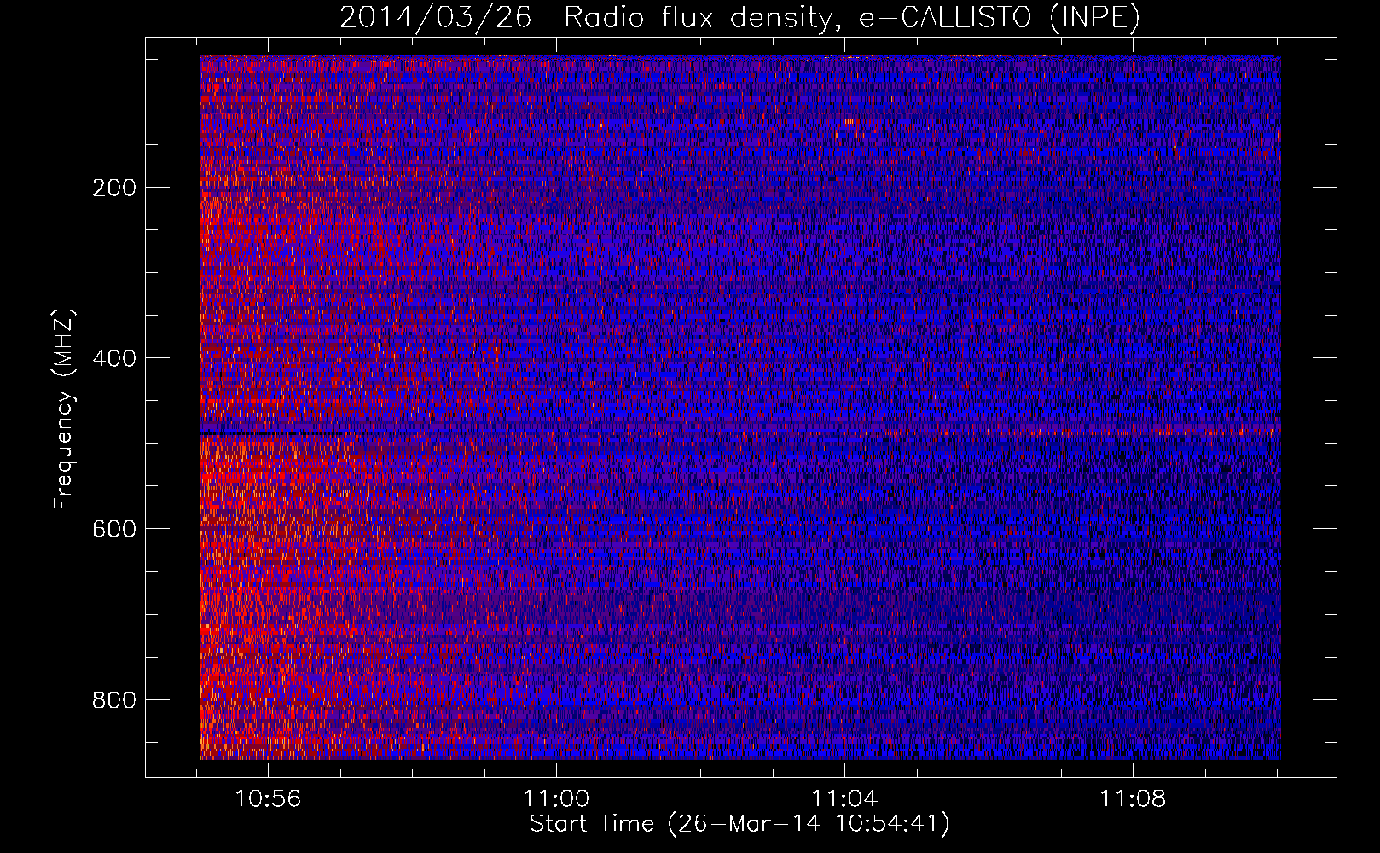Image resolution: width=1380 pixels, height=853 pixels.
Task: Click the plot title "2014/03/26 Radio flux density, e-CALLISTO (INPE)"
Action: [x=739, y=18]
